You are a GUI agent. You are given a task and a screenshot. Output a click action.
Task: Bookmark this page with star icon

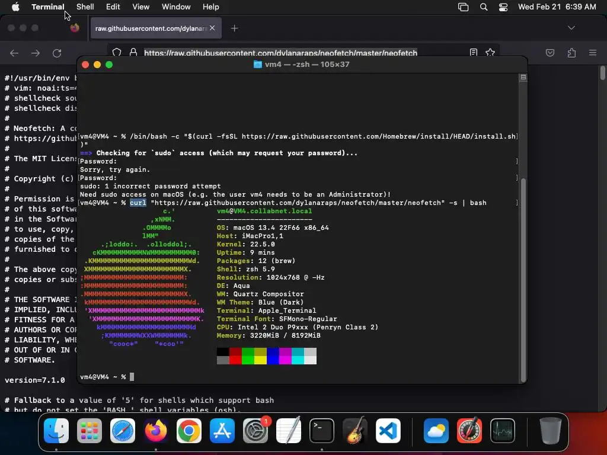point(490,53)
